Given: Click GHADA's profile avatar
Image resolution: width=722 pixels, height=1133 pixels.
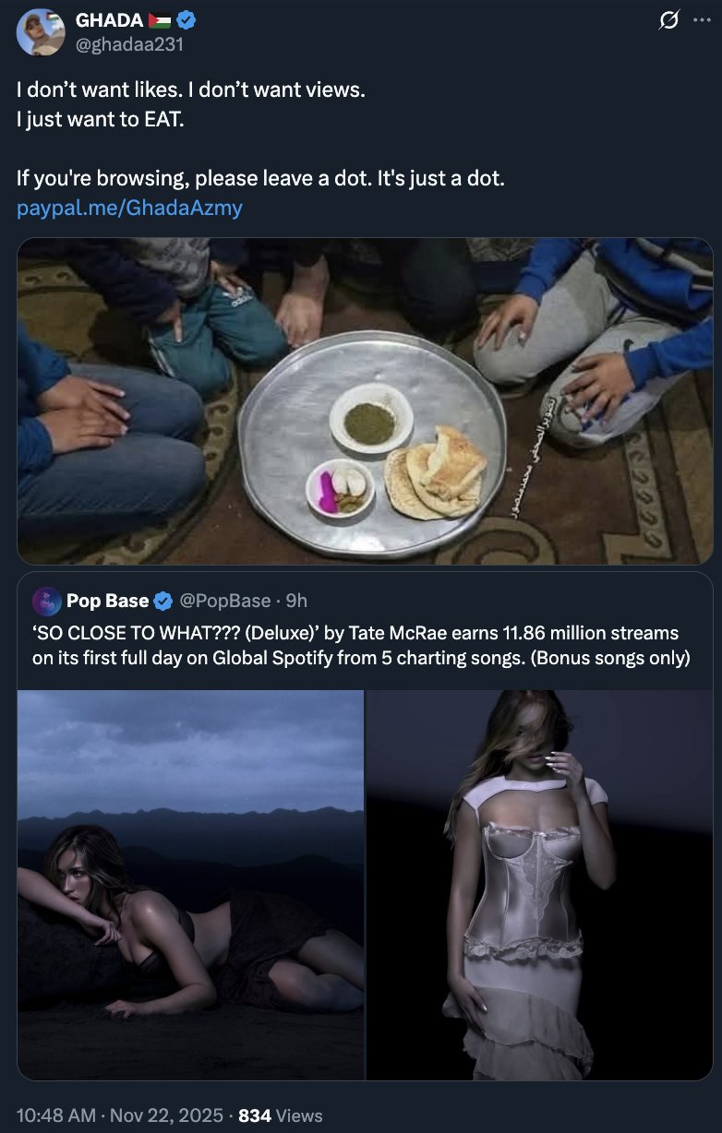Looking at the screenshot, I should tap(41, 33).
